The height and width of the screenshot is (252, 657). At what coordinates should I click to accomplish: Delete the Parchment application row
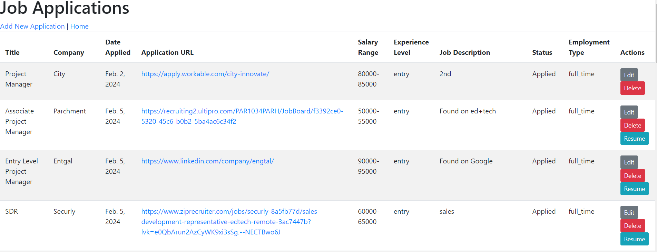(x=632, y=125)
